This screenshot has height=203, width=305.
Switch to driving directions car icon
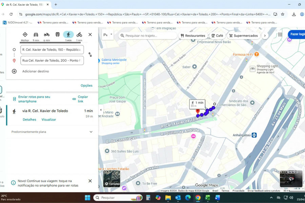tap(36, 35)
